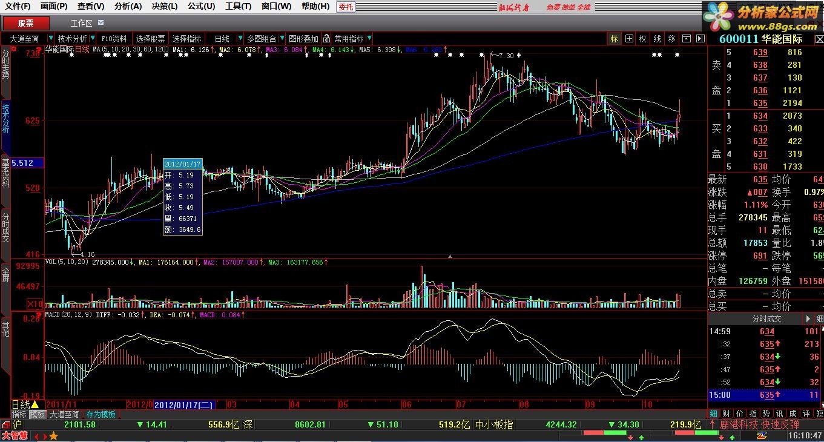Image resolution: width=824 pixels, height=442 pixels.
Task: Open the 工具(T) menu
Action: pyautogui.click(x=238, y=7)
